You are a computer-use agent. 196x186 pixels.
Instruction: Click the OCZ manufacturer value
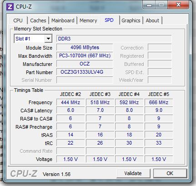tap(85, 64)
